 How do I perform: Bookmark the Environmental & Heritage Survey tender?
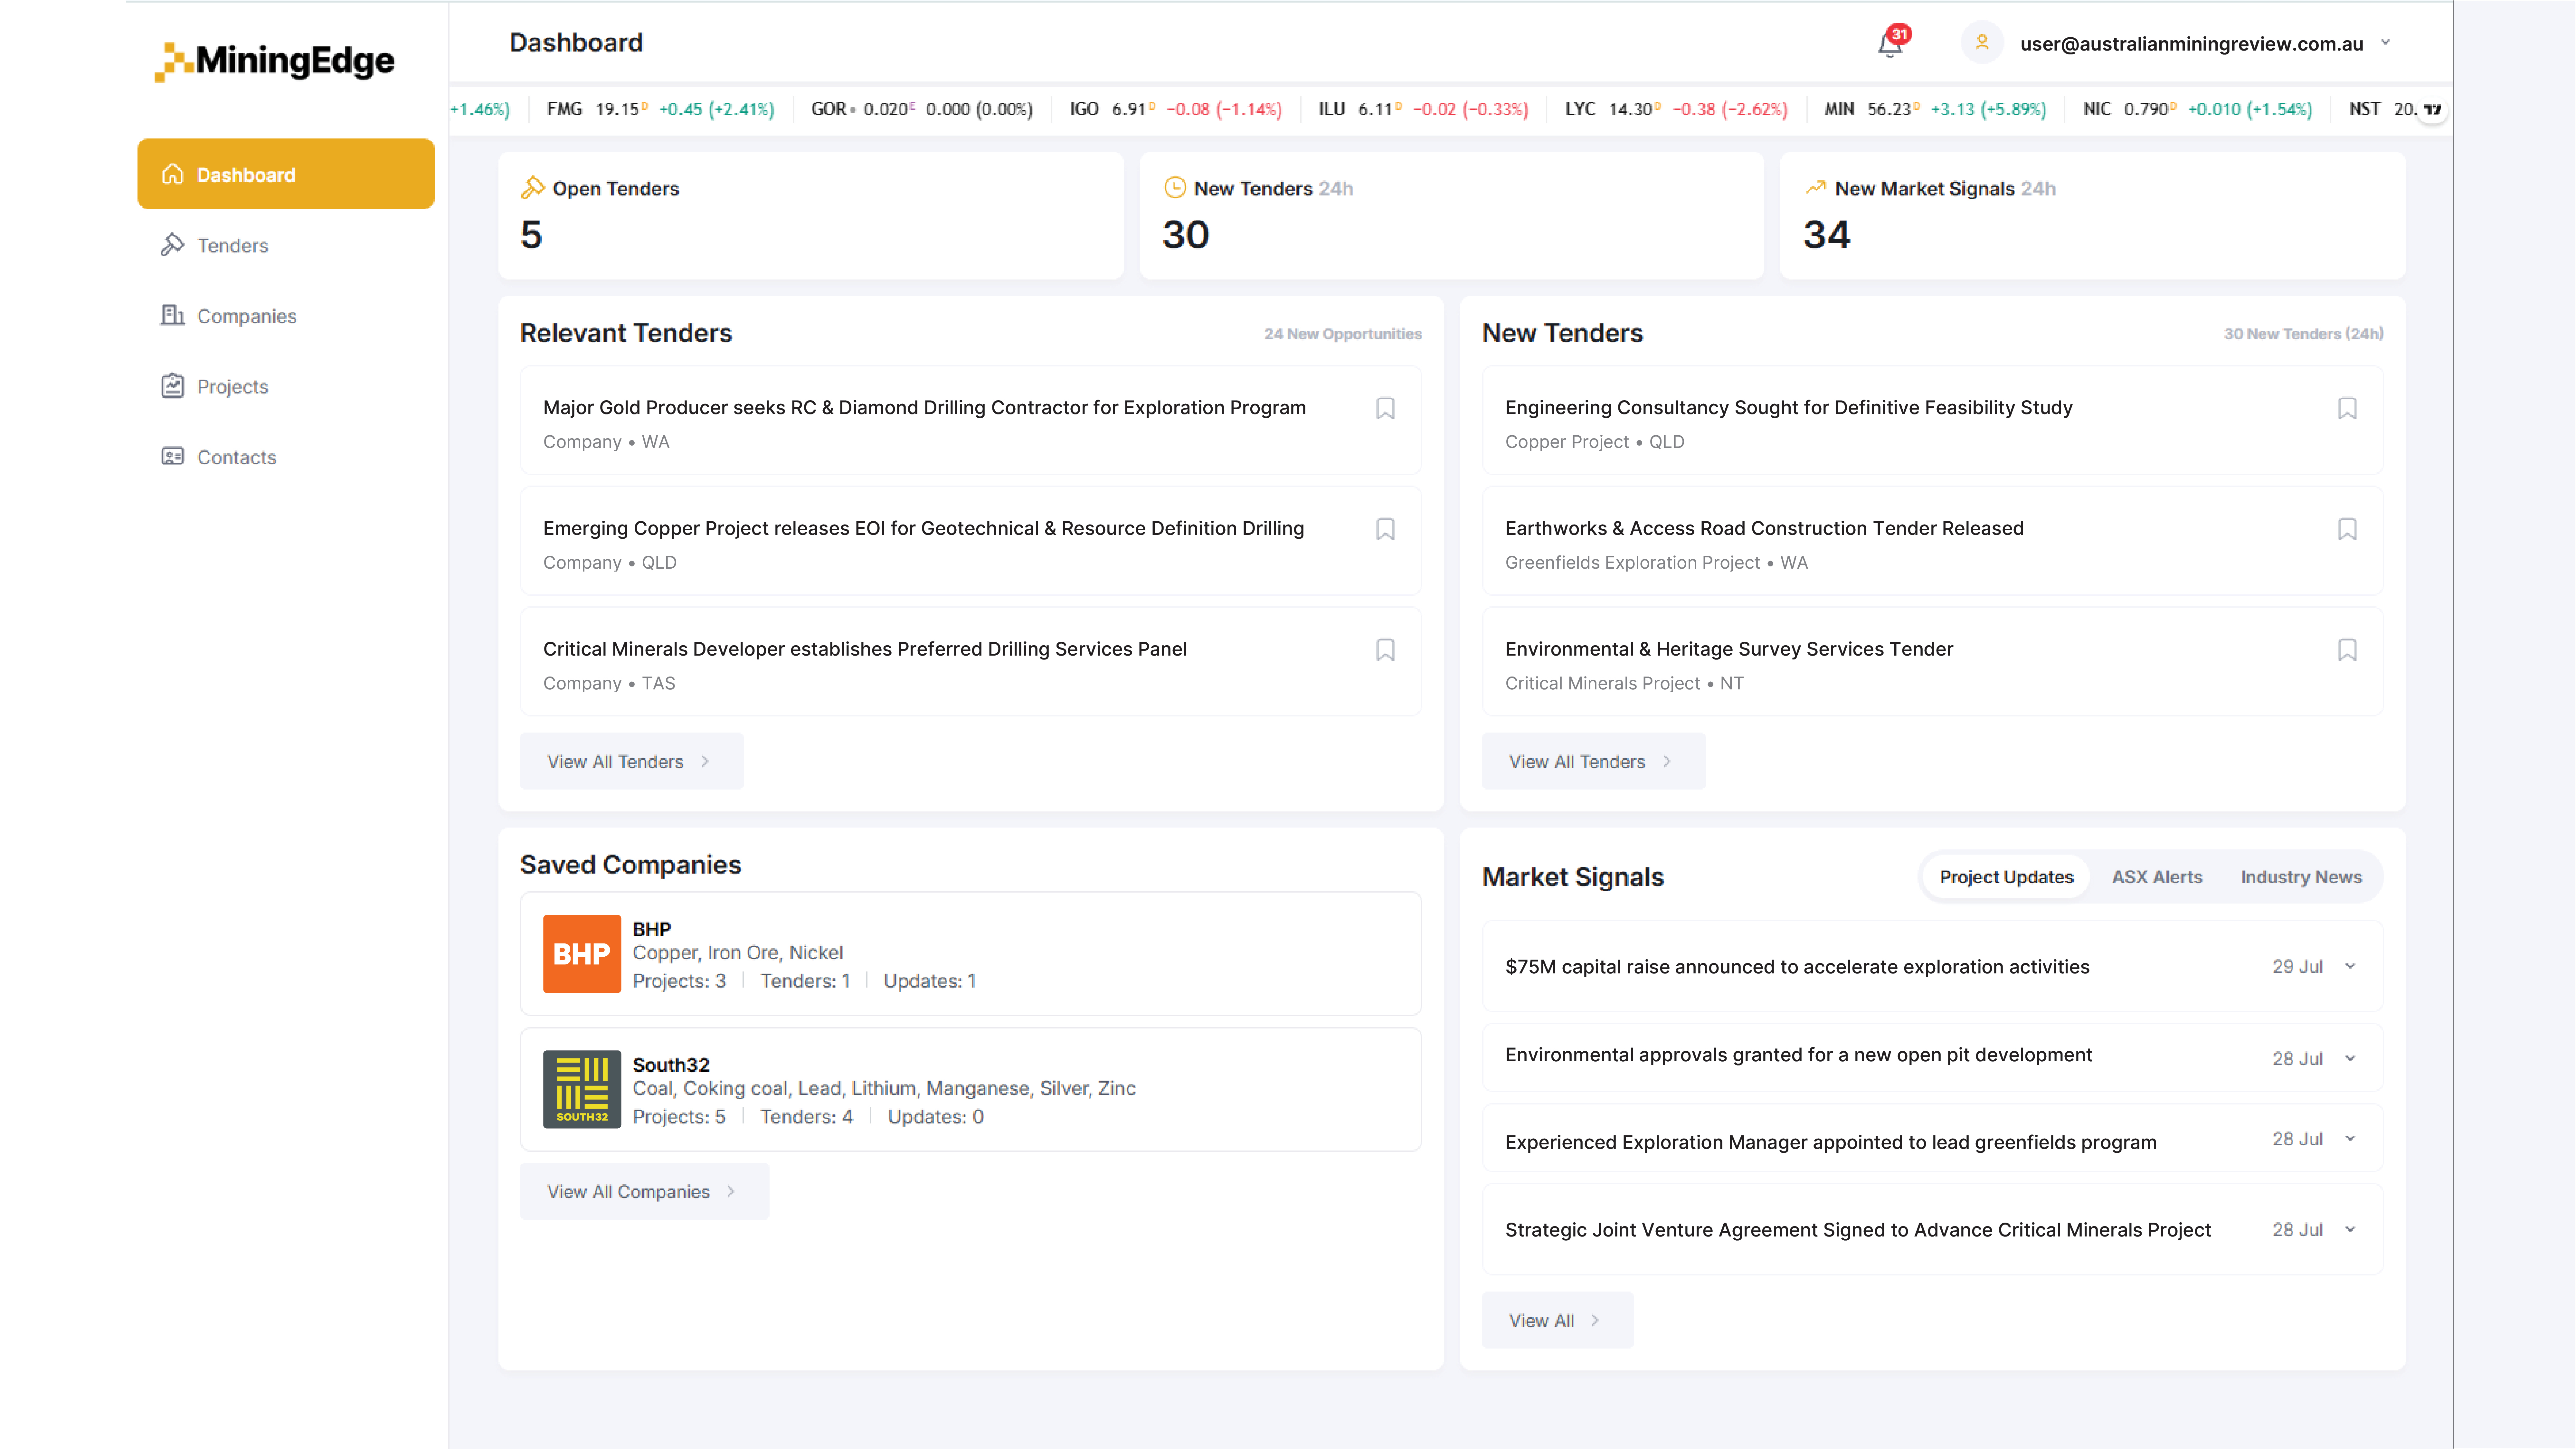point(2347,650)
